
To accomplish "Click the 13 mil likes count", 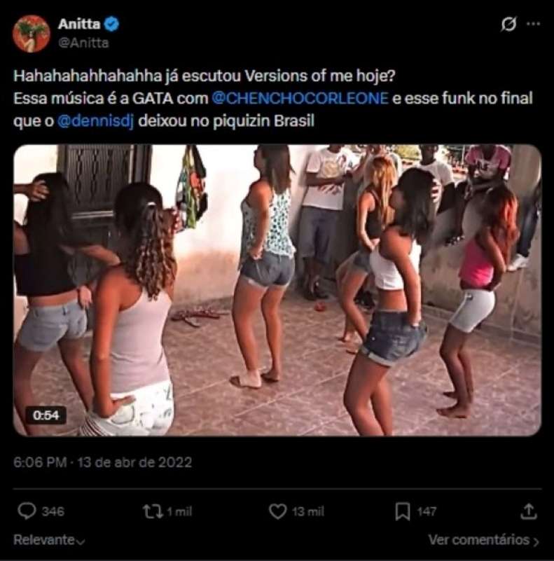I will pos(307,512).
